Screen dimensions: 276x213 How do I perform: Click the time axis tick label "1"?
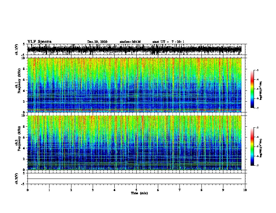tap(49, 190)
